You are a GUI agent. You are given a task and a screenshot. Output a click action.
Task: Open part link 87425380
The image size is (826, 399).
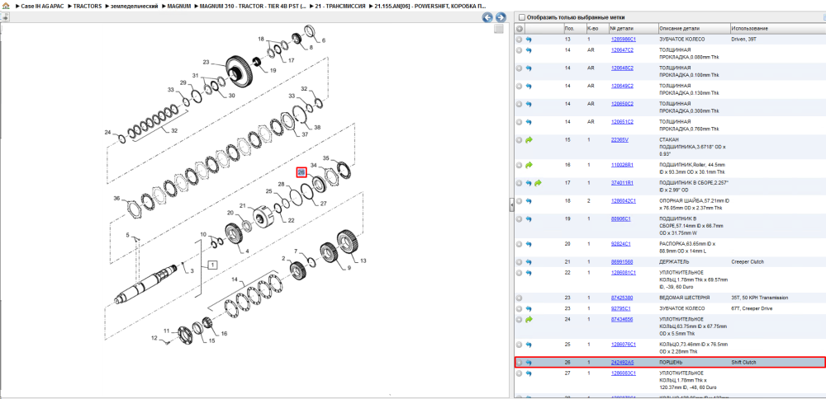622,298
